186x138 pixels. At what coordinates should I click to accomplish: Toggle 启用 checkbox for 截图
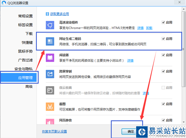pyautogui.click(x=163, y=104)
